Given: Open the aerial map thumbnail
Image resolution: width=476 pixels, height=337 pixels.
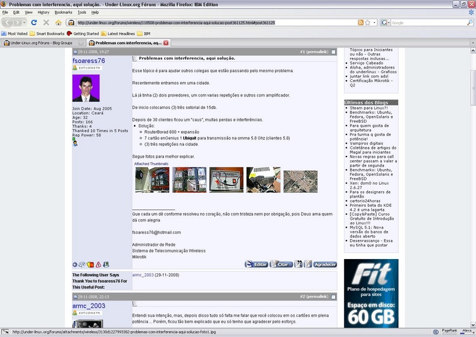Looking at the screenshot, I should (x=300, y=182).
